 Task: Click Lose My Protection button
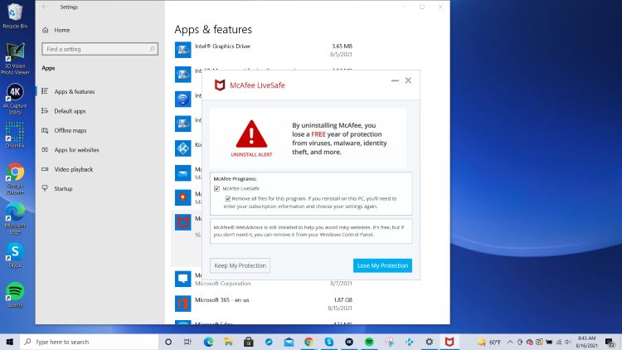click(x=382, y=265)
